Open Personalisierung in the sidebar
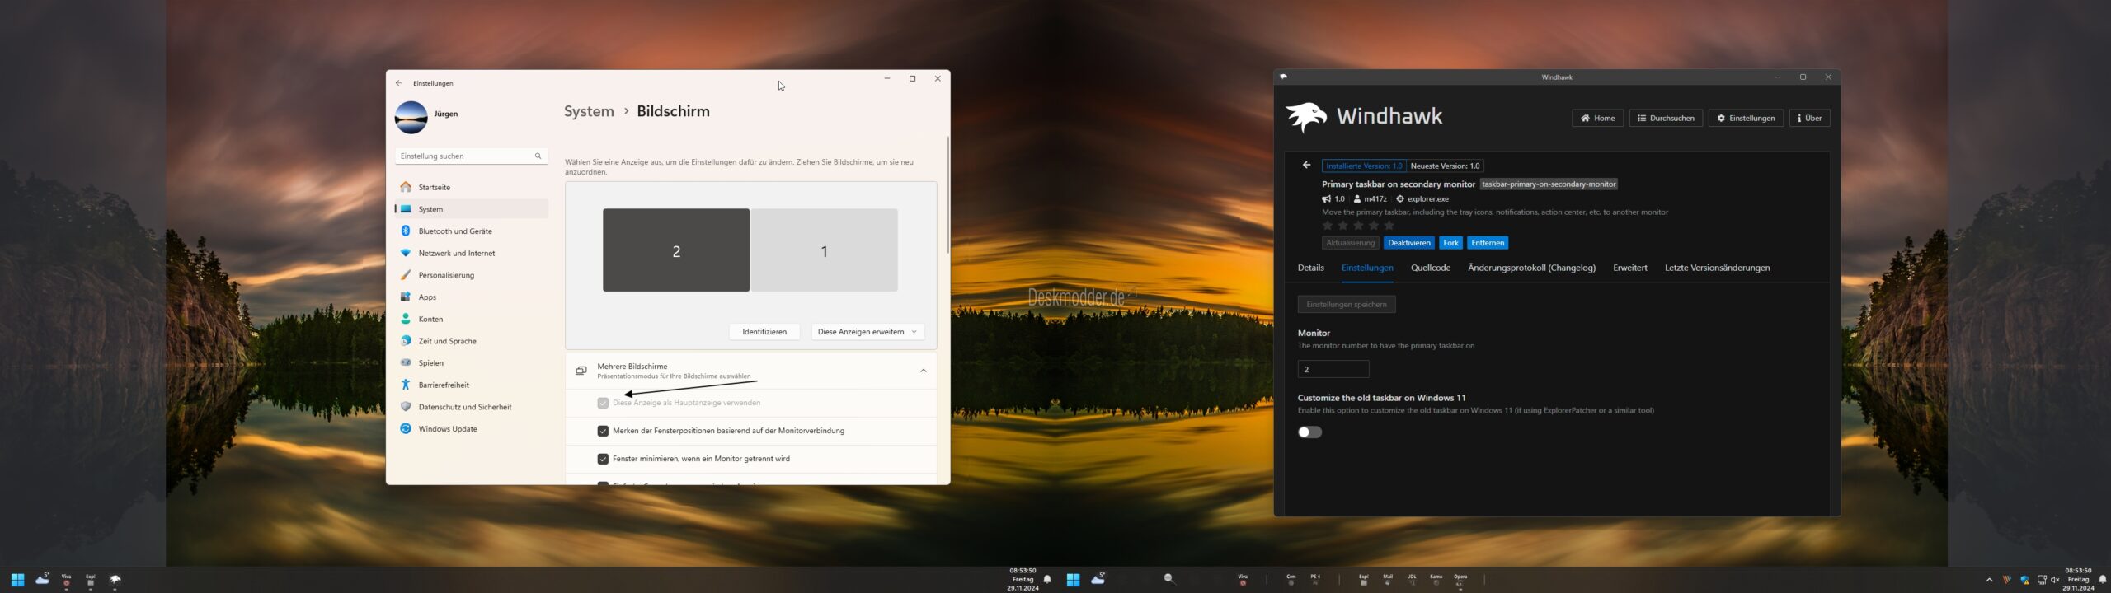Image resolution: width=2111 pixels, height=593 pixels. [x=472, y=275]
